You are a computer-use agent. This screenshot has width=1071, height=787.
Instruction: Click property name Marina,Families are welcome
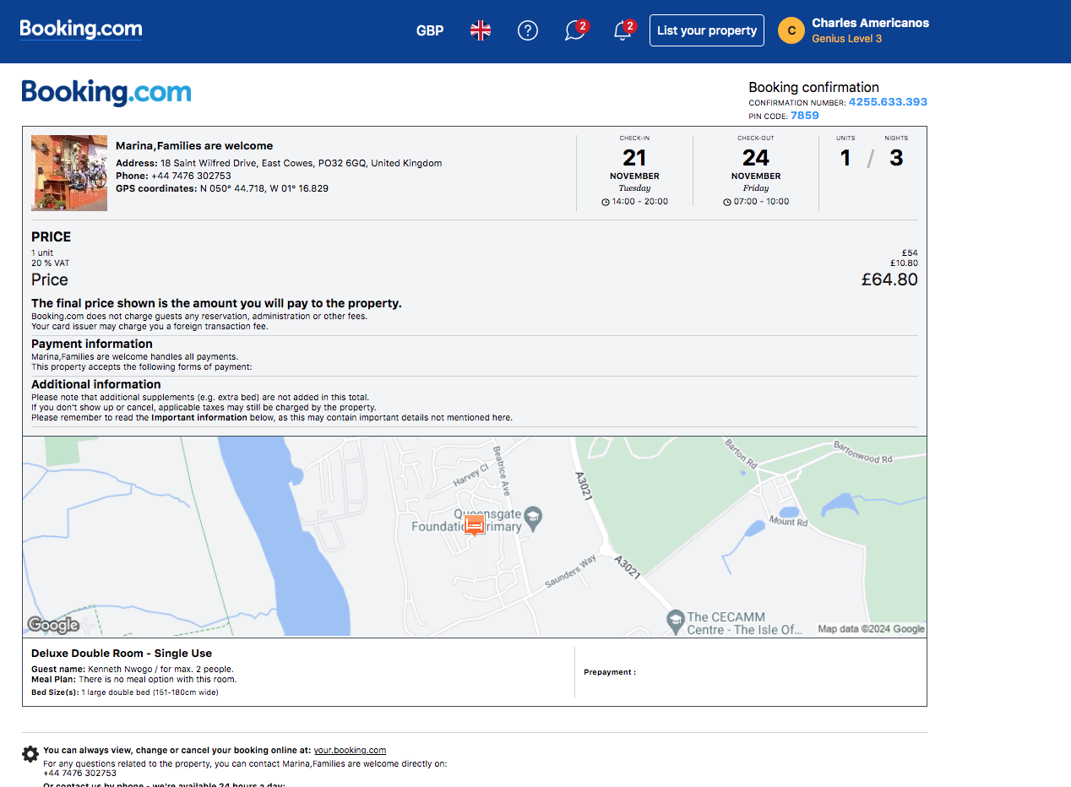point(194,146)
